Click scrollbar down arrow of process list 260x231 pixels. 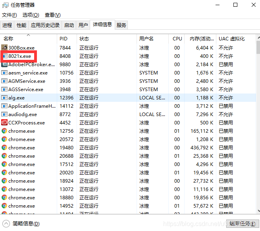(258, 210)
